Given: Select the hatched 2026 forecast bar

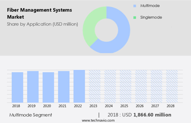Looking at the screenshot, I should point(141,86).
